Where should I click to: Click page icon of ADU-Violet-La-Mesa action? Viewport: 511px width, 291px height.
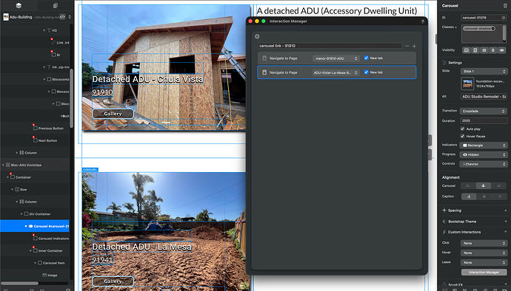click(x=264, y=72)
